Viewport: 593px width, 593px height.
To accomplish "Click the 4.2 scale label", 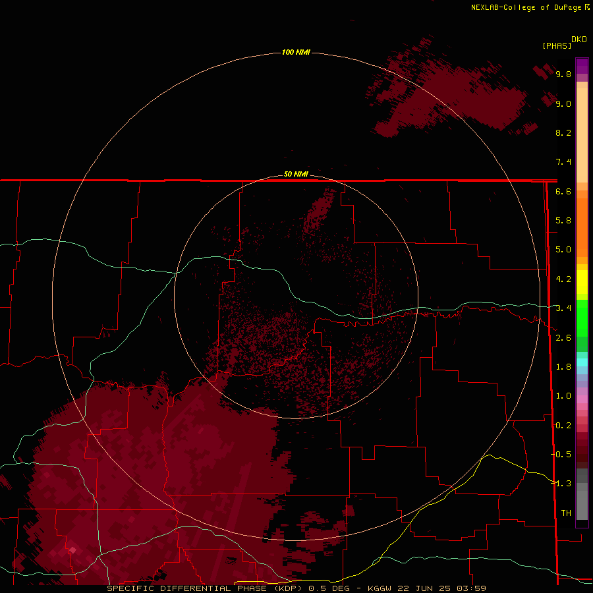I will (563, 279).
